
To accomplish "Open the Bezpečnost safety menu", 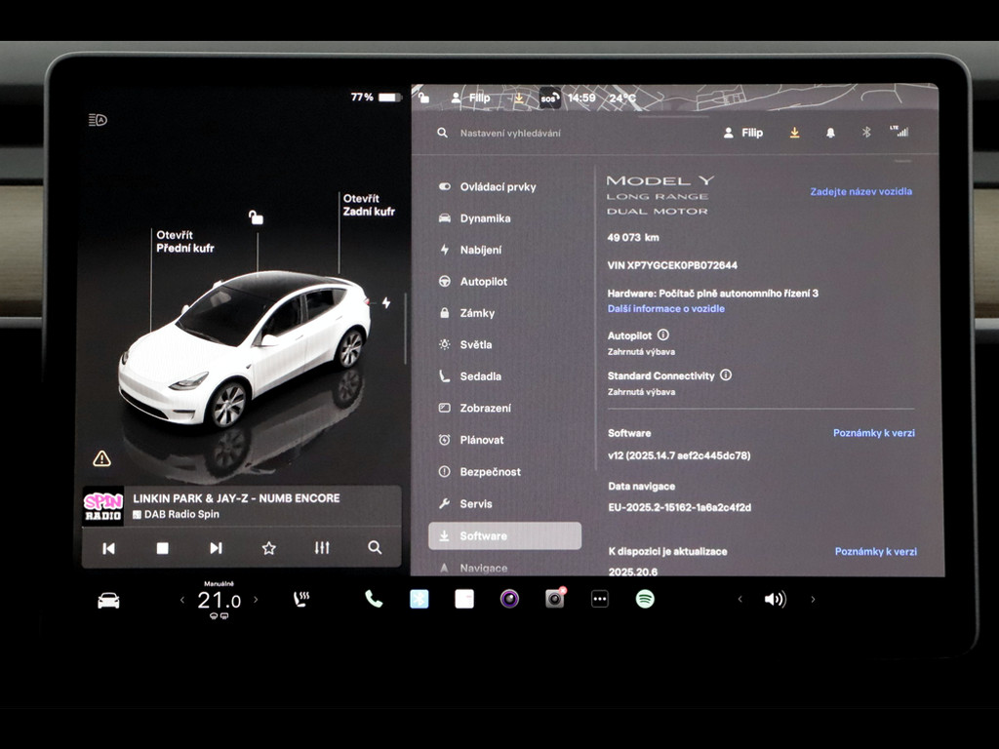I will 480,471.
